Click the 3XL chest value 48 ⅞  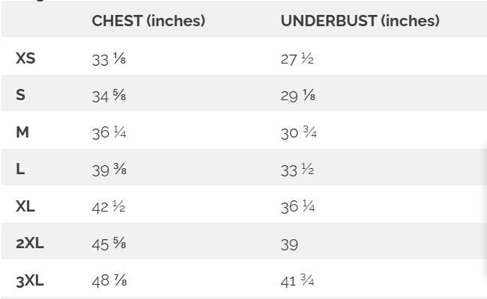109,281
